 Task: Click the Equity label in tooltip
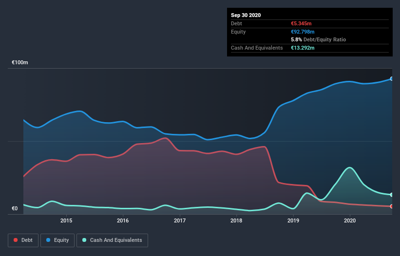coord(238,32)
